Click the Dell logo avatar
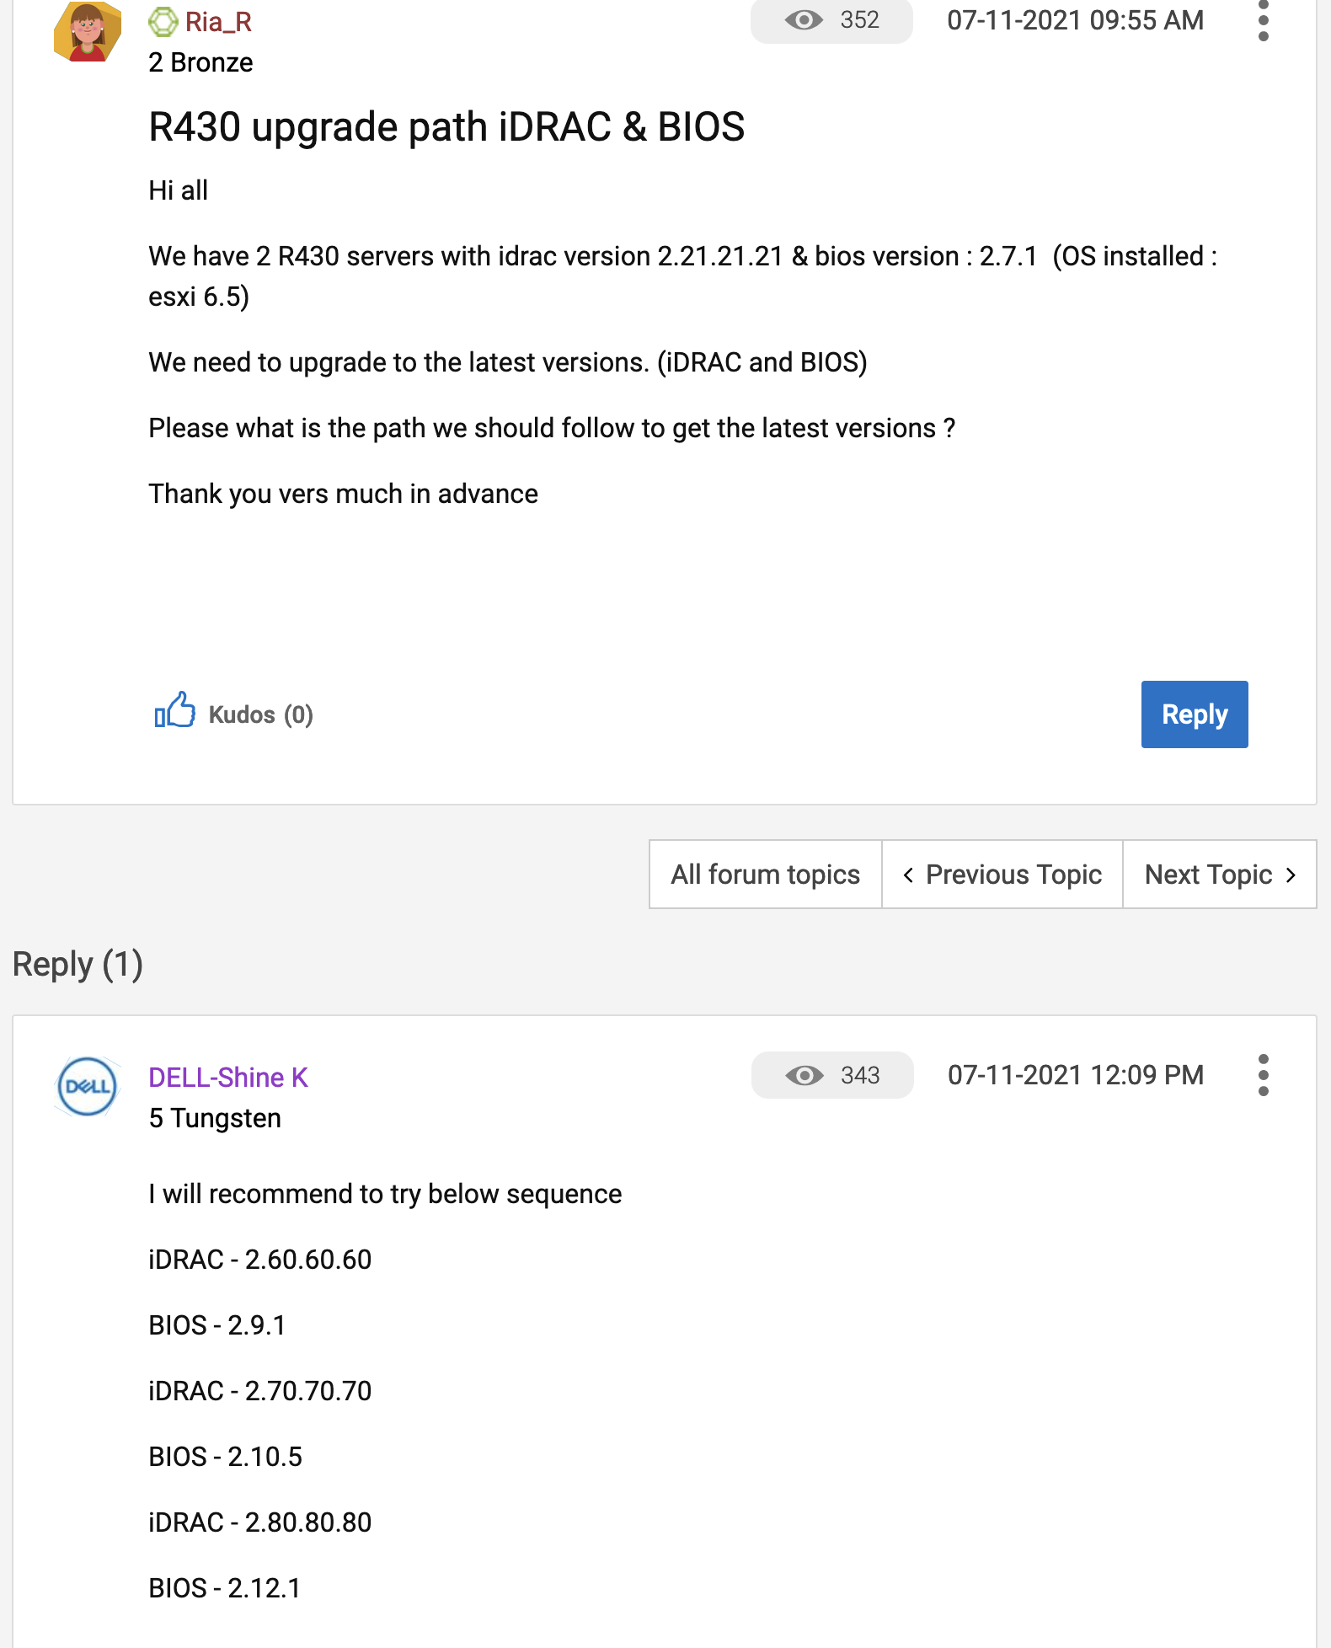Viewport: 1331px width, 1648px height. pos(88,1086)
